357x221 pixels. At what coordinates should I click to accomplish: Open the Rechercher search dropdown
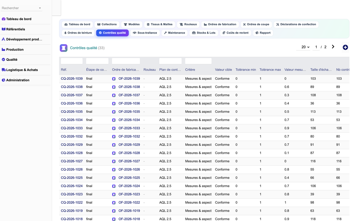pos(21,8)
